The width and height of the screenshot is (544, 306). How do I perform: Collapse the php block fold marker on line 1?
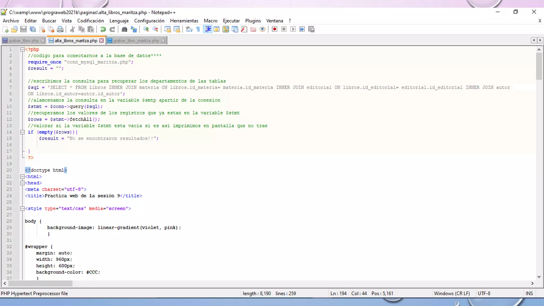click(x=23, y=49)
